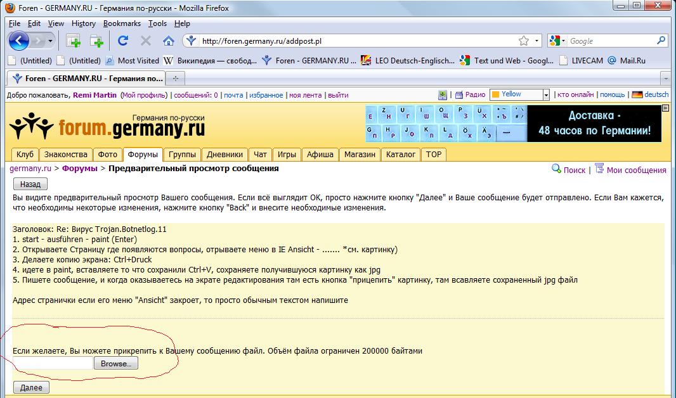The width and height of the screenshot is (676, 398).
Task: Bookmark this page with the star icon
Action: 523,41
